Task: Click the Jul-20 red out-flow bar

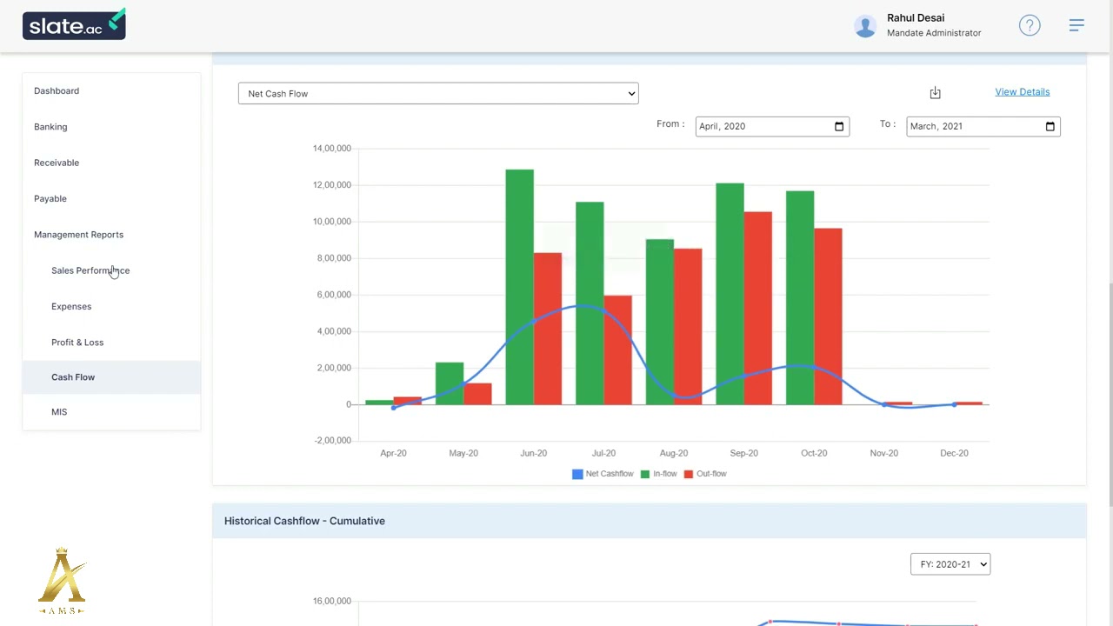Action: 617,350
